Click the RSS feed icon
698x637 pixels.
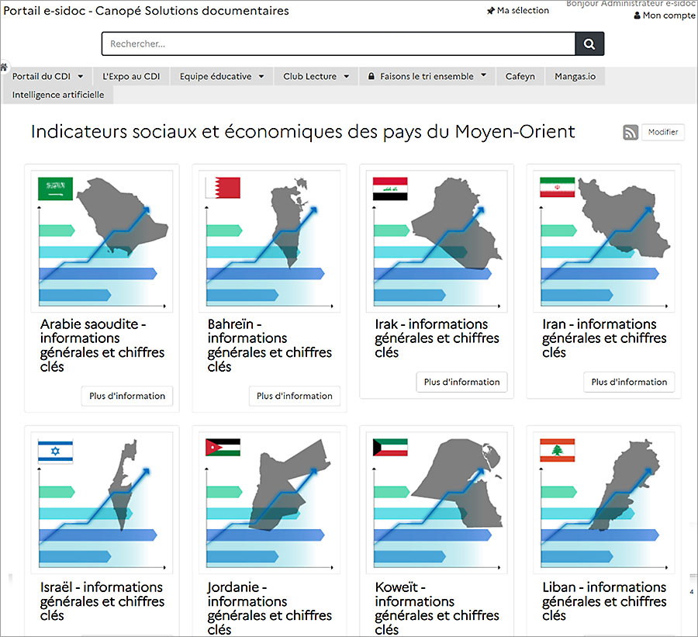(631, 133)
